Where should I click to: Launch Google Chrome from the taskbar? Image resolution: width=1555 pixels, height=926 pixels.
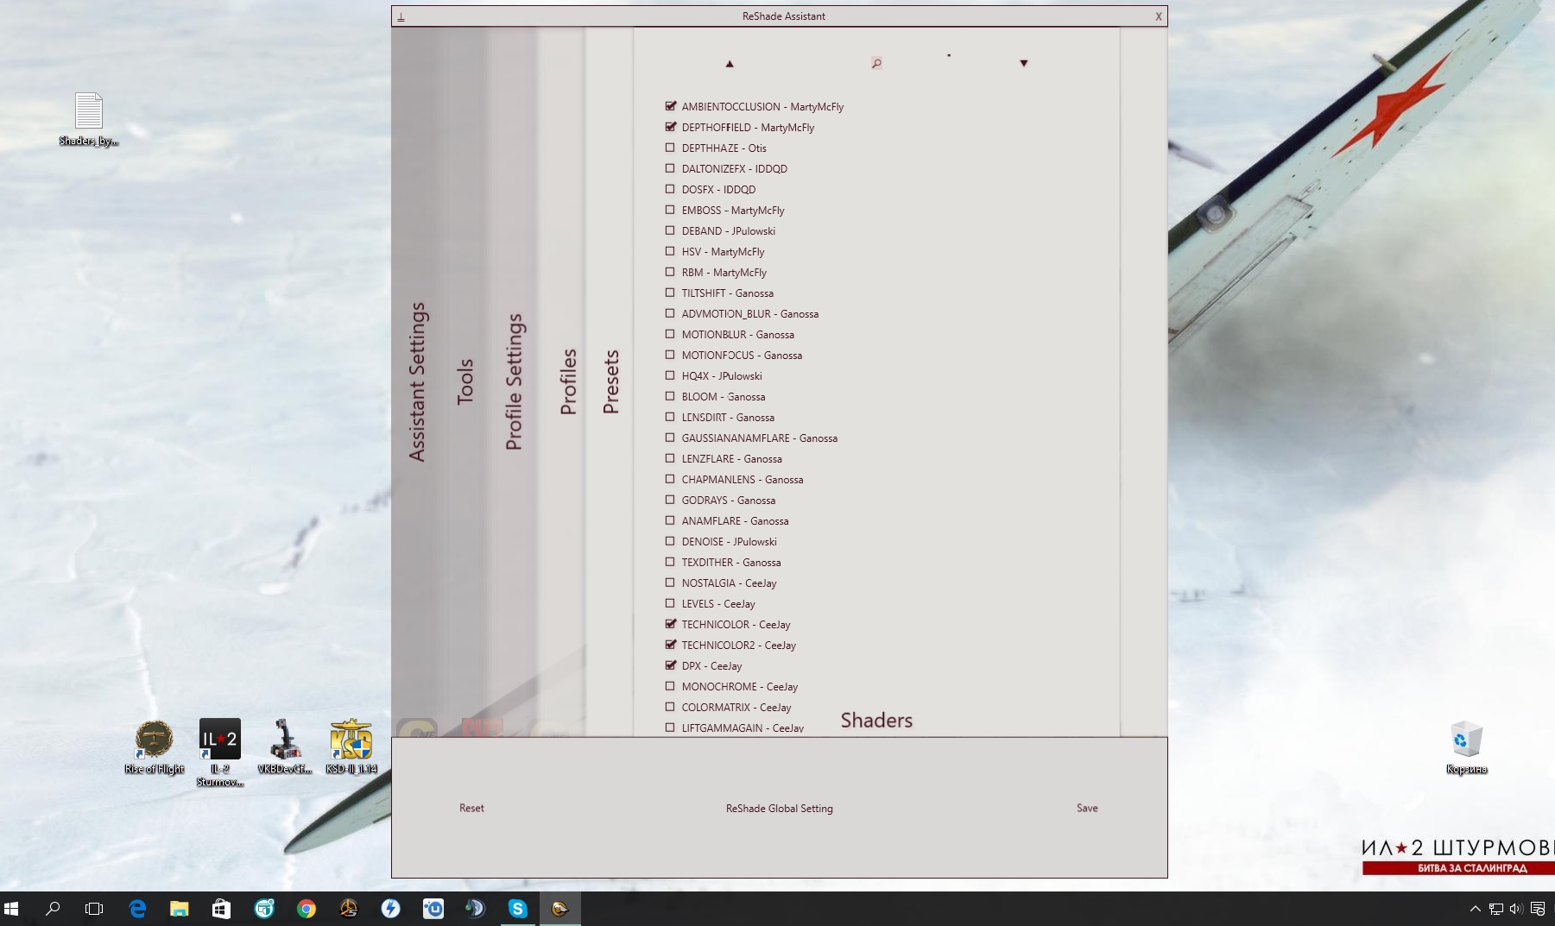point(306,909)
